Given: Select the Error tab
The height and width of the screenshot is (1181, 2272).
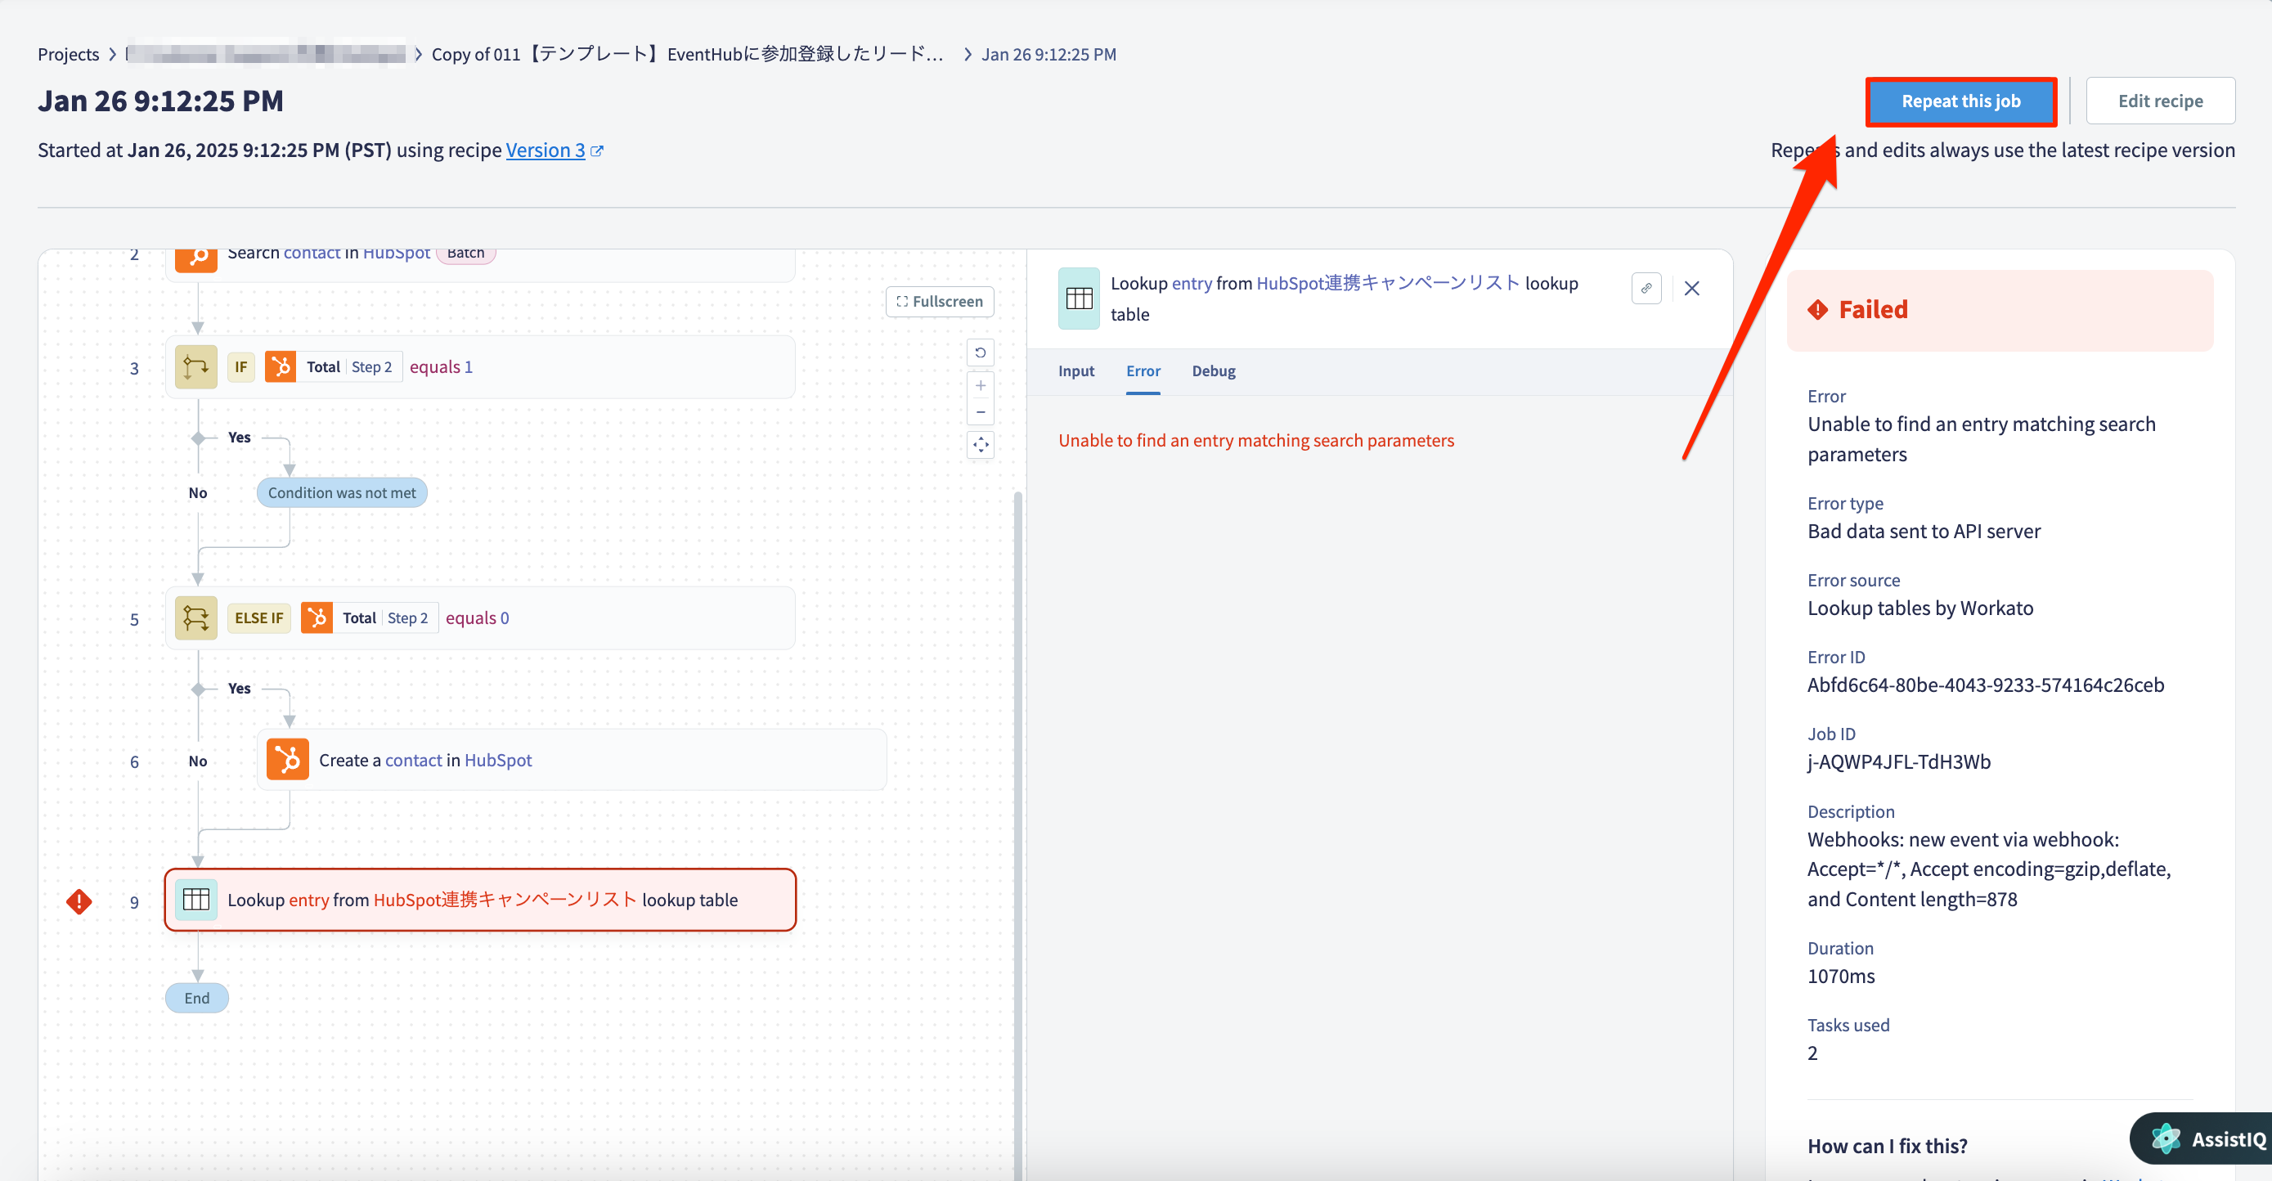Looking at the screenshot, I should pyautogui.click(x=1143, y=371).
